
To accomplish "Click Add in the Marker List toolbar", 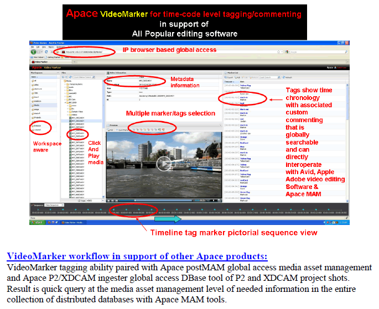I will [237, 77].
